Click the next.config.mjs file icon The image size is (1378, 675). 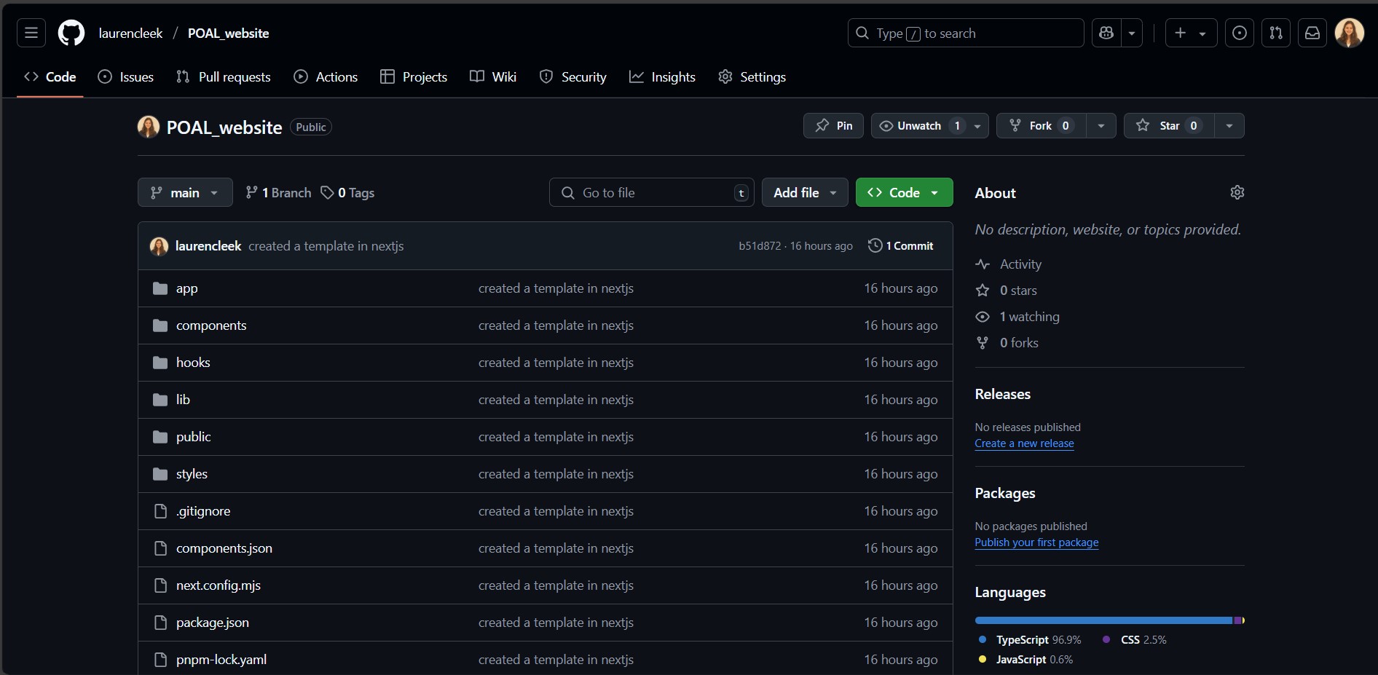click(x=161, y=585)
